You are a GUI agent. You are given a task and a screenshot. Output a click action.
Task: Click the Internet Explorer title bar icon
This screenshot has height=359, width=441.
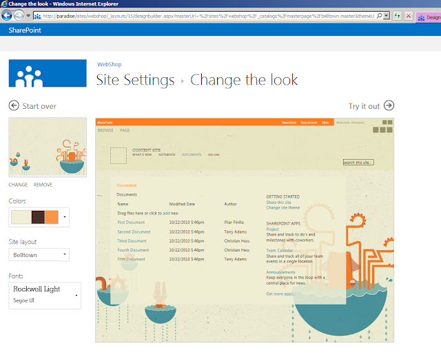pos(4,3)
